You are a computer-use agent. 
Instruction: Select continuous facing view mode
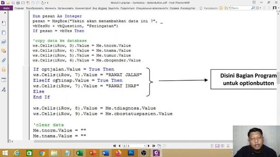pyautogui.click(x=228, y=146)
